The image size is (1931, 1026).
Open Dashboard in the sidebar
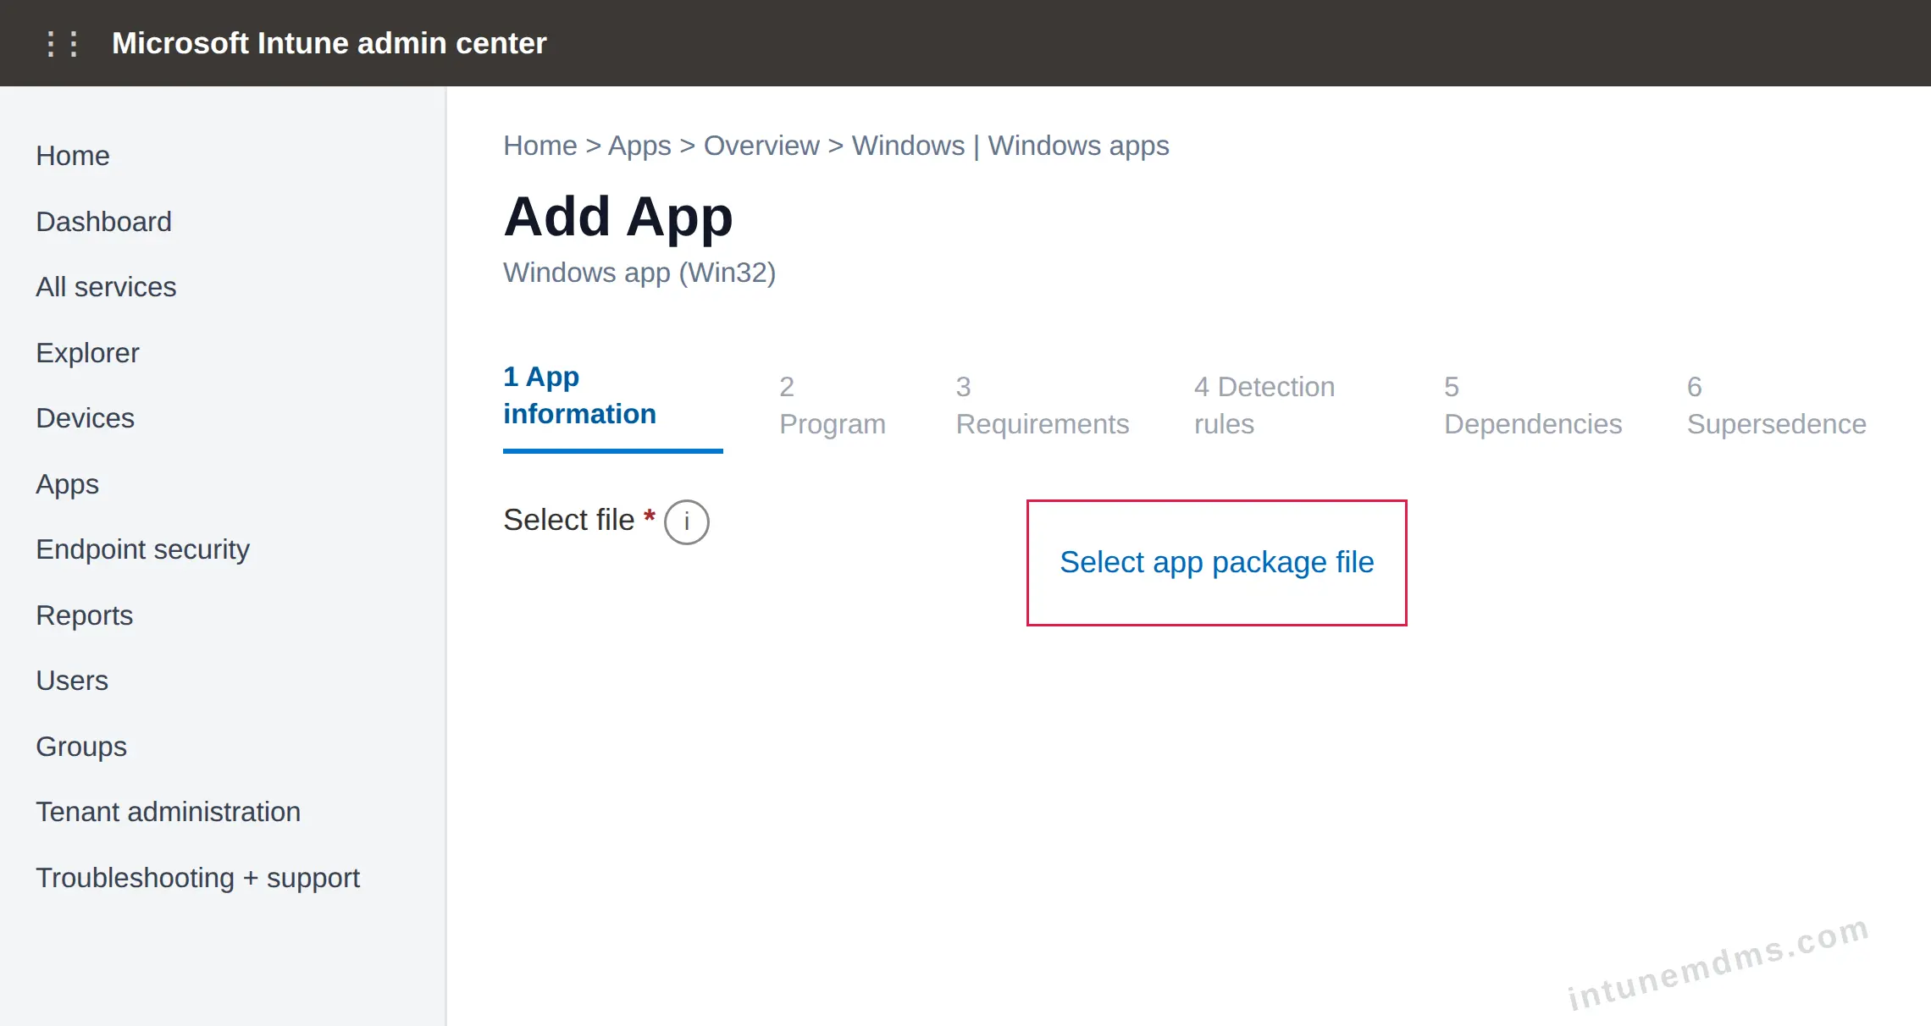click(x=103, y=222)
